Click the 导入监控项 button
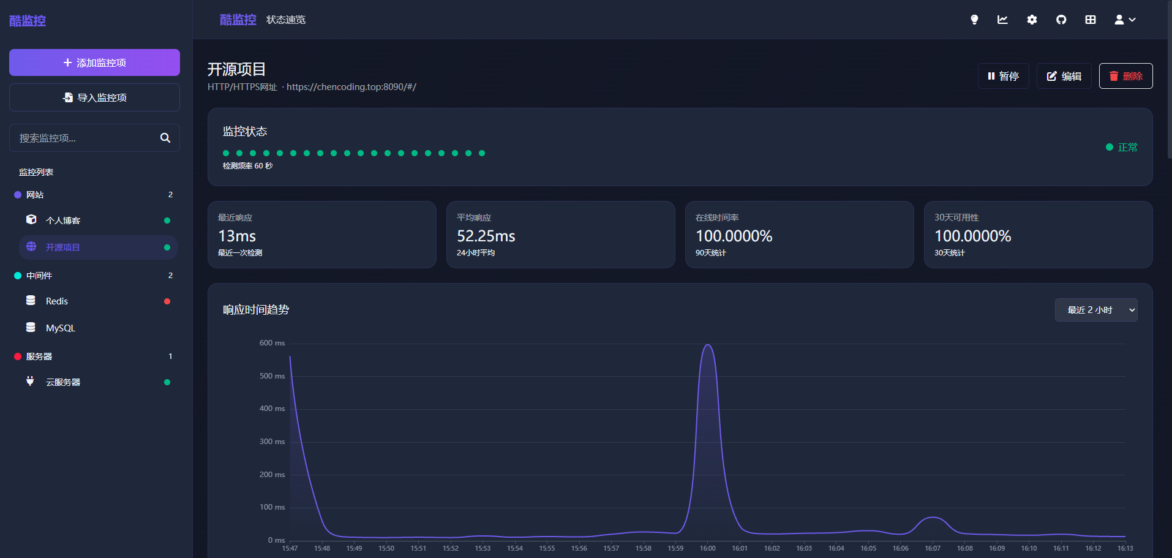Screen dimensions: 1172x558 94,97
